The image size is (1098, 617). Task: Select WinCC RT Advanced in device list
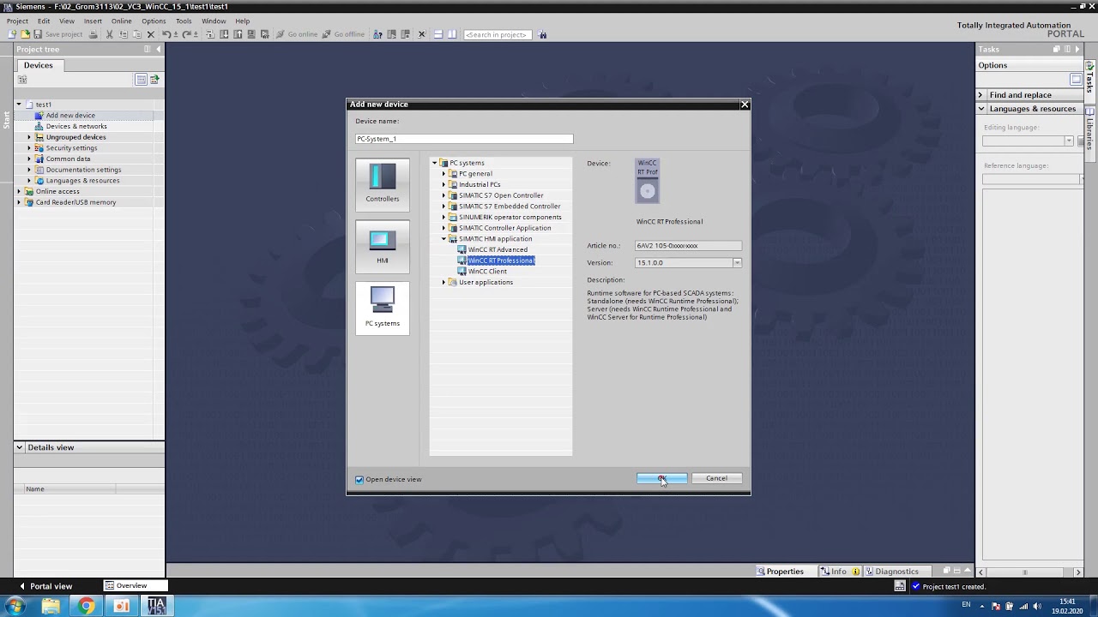click(498, 249)
